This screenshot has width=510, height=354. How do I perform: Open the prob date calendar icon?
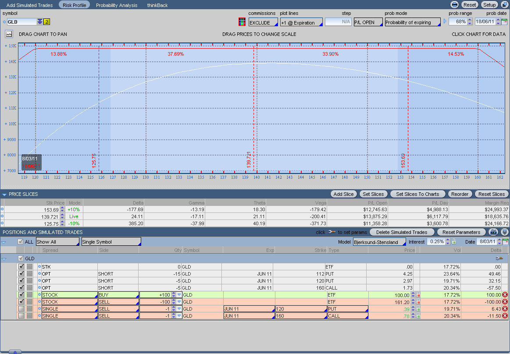tap(504, 22)
